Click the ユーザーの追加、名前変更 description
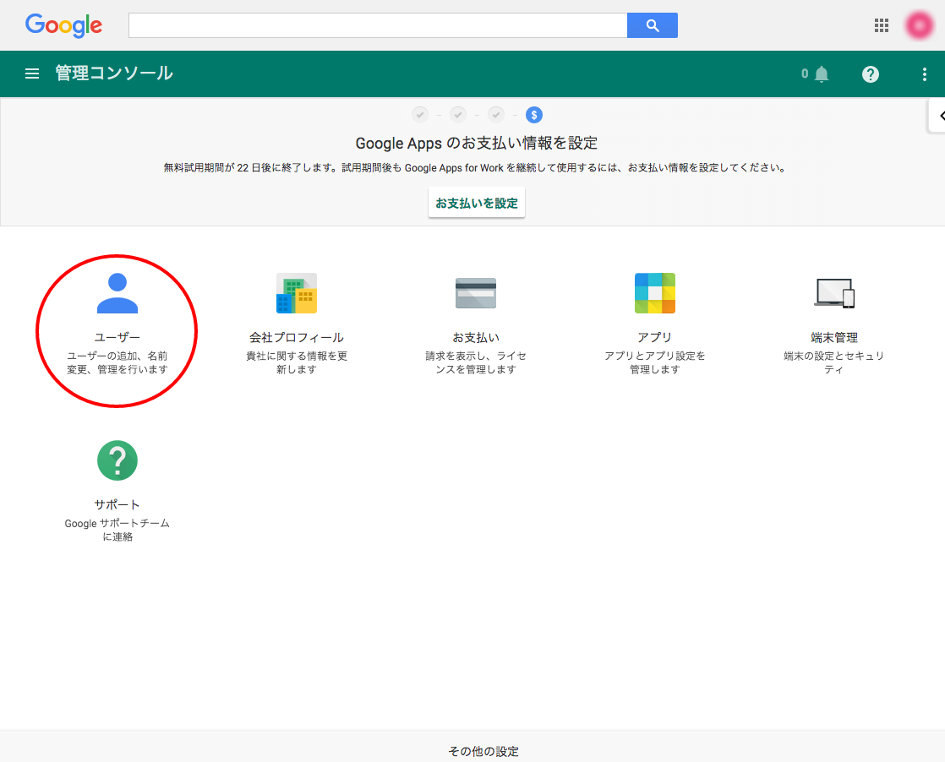 tap(117, 362)
